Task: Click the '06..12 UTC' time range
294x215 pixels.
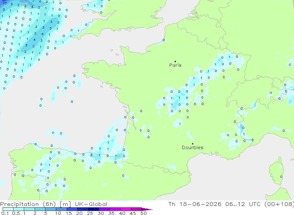Action: [243, 204]
